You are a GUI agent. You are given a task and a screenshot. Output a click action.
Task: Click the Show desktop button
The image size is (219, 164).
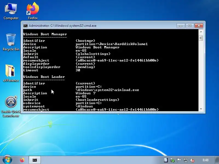pos(217,160)
